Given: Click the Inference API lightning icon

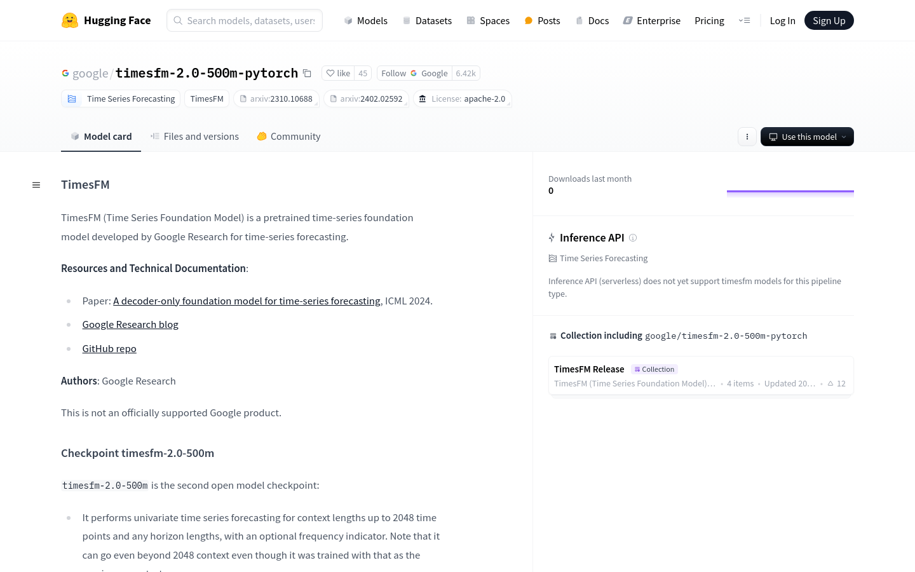Looking at the screenshot, I should 552,238.
